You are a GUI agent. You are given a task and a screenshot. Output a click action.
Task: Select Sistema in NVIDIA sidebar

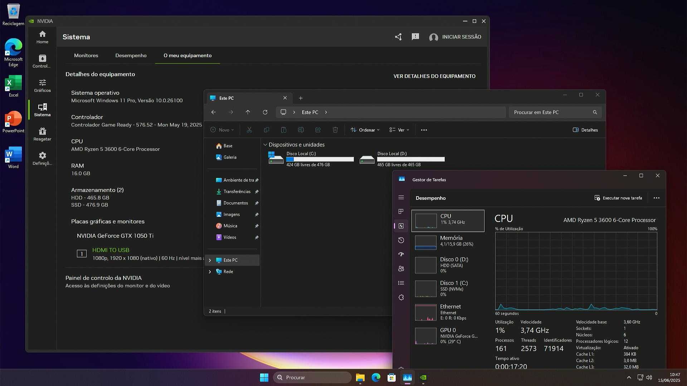coord(42,110)
